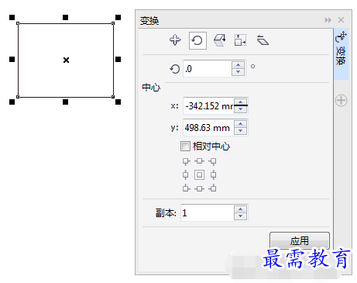Click the plus add docker icon

(x=342, y=100)
